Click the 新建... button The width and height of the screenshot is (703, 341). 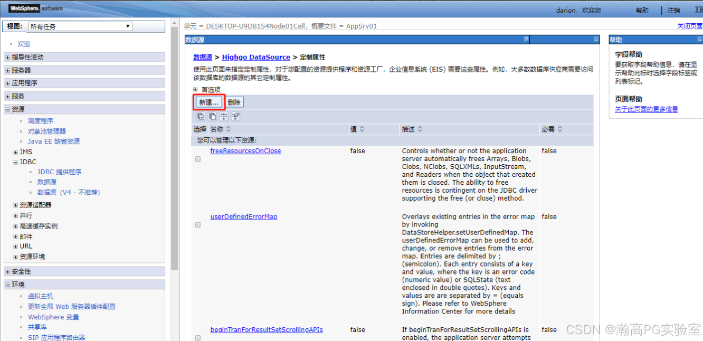point(209,102)
